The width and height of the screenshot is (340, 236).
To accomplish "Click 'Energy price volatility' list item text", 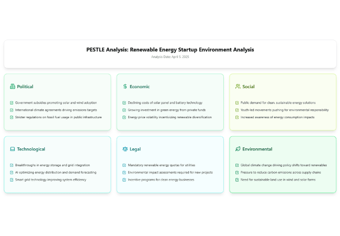I will (x=170, y=117).
